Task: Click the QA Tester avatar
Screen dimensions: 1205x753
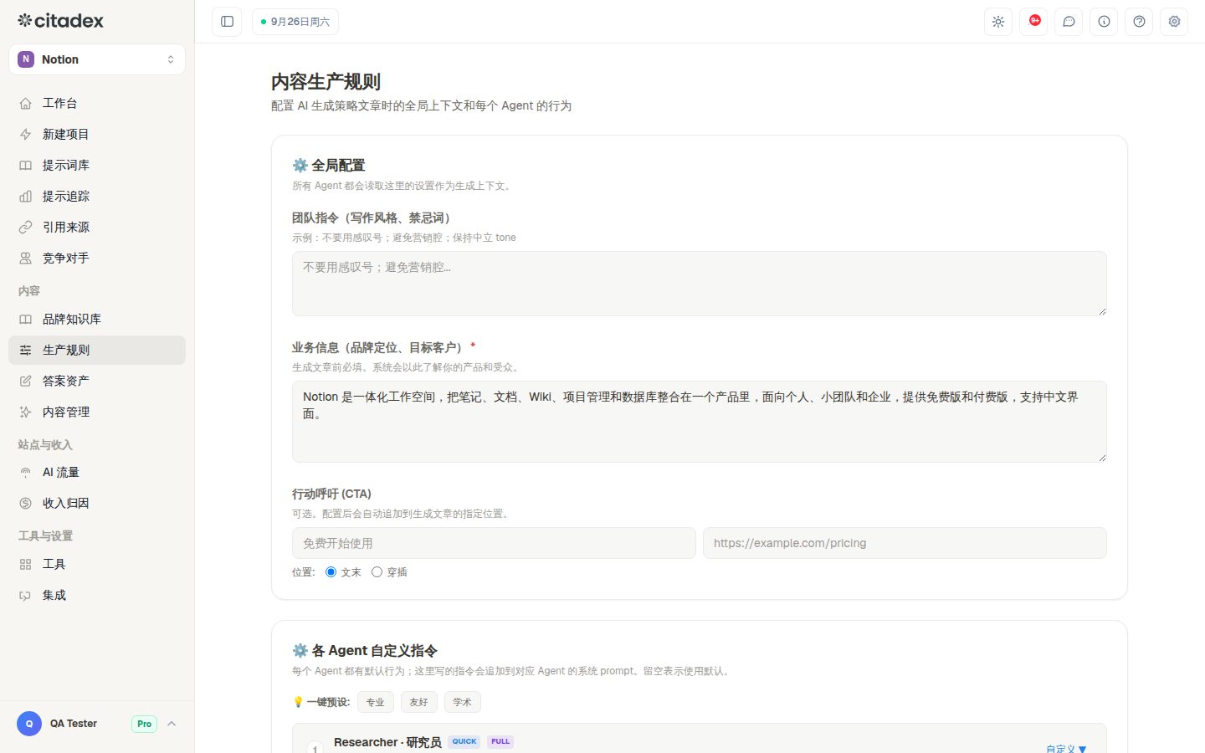Action: click(29, 724)
